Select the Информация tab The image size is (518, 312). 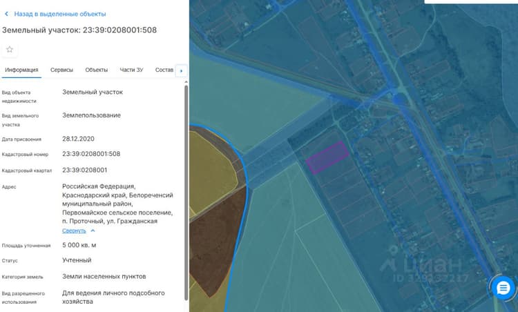[x=21, y=70]
